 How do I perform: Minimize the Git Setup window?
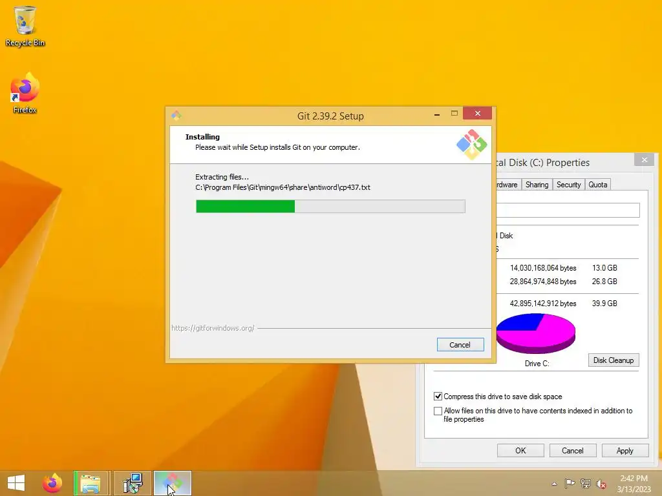437,114
